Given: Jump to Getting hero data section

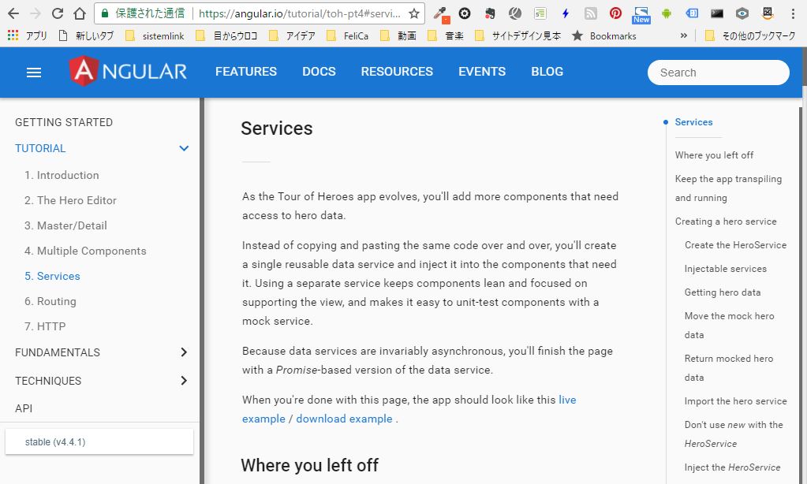Looking at the screenshot, I should point(723,292).
